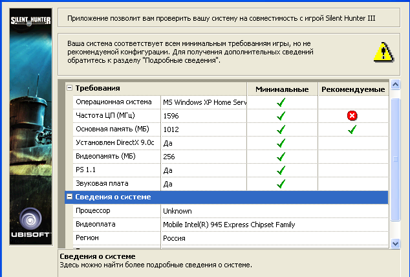410x277 pixels.
Task: Select the Требования section title
Action: 98,88
